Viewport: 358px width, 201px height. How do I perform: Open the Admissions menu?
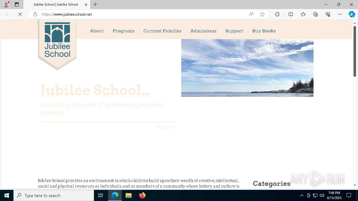[203, 31]
